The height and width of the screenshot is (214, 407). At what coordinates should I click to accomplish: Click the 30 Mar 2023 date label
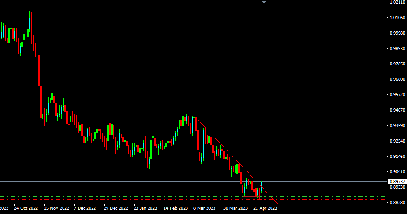coord(236,208)
